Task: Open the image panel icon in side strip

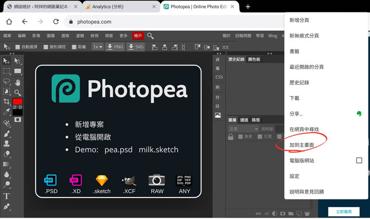Action: 218,115
